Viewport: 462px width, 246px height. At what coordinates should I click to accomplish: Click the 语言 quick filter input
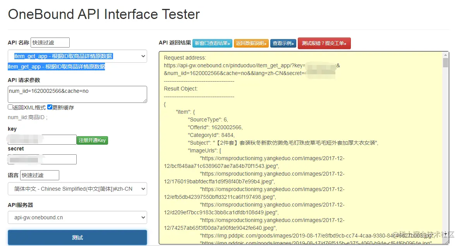[40, 175]
